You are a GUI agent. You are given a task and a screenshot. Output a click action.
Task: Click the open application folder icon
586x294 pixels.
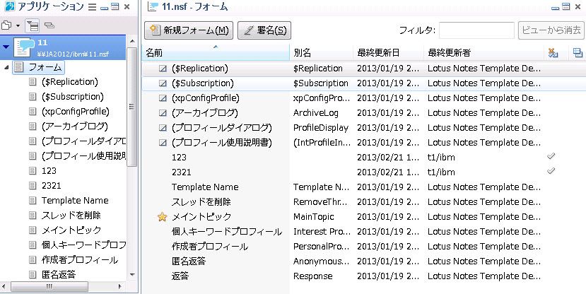[x=6, y=25]
